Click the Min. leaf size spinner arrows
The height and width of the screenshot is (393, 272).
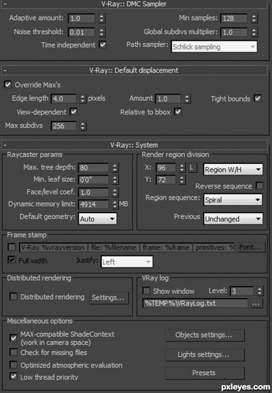115,180
